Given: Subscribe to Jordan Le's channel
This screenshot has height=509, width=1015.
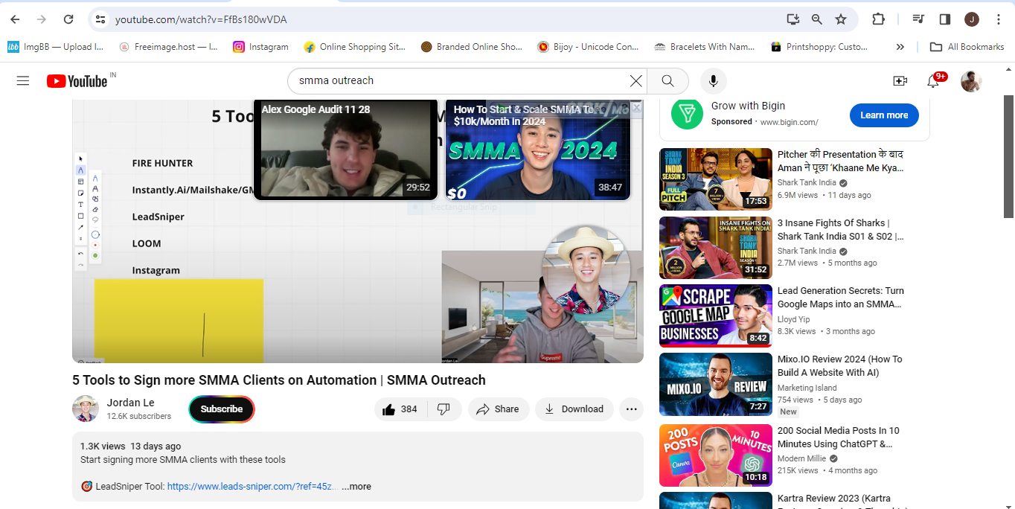Looking at the screenshot, I should pos(222,409).
